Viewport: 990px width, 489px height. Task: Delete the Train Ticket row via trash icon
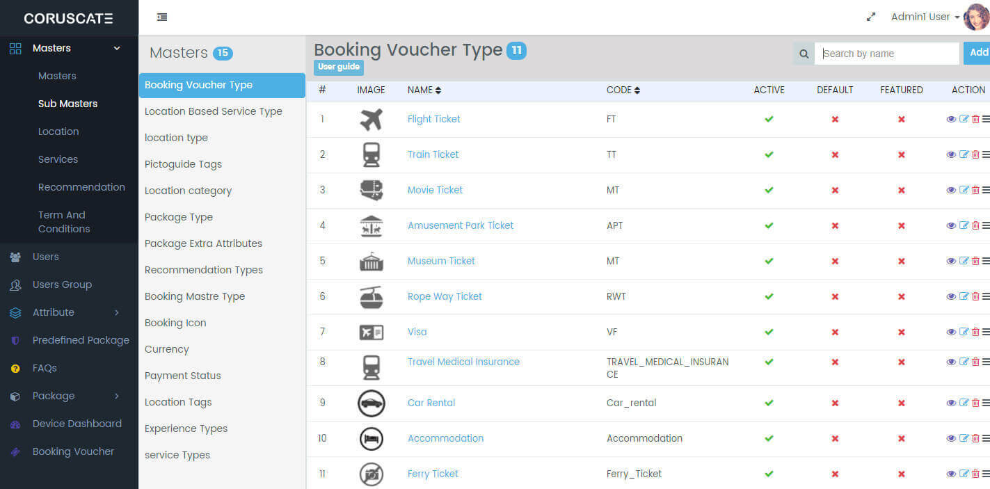coord(975,154)
